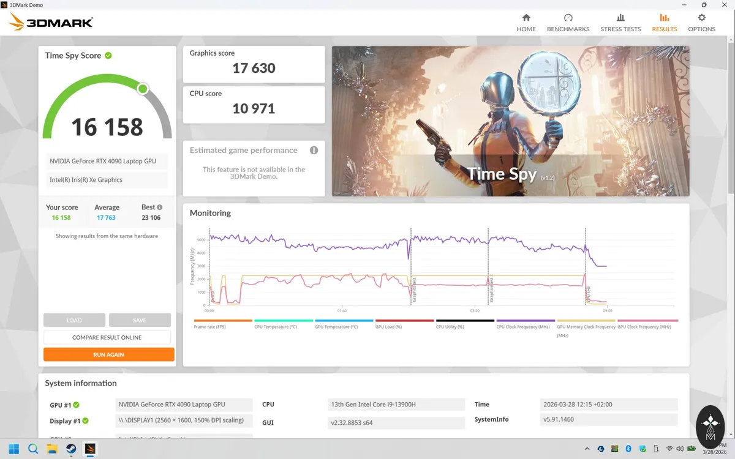The width and height of the screenshot is (735, 459).
Task: Click the score gauge indicator knob
Action: pyautogui.click(x=143, y=89)
